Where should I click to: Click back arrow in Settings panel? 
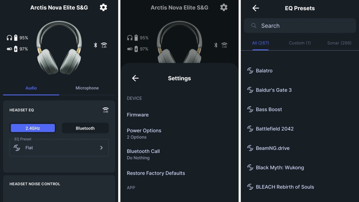[x=135, y=78]
